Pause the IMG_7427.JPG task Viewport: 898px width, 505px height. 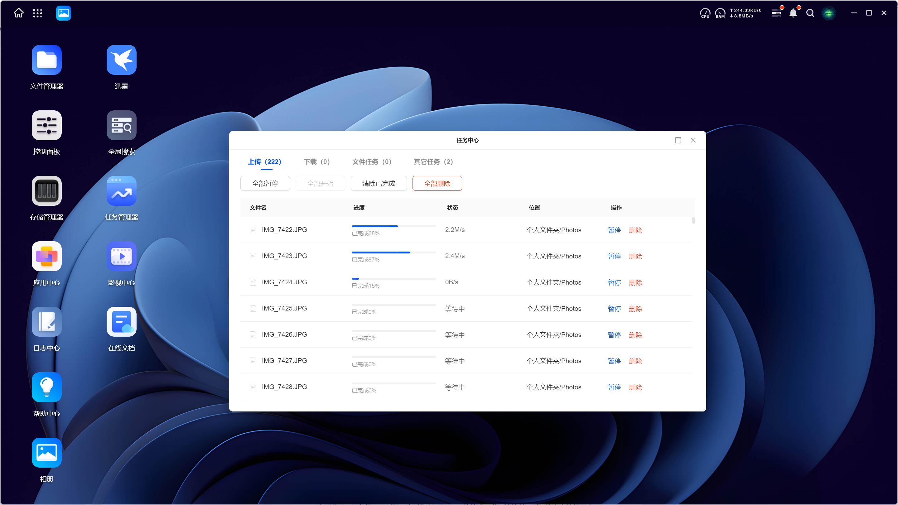coord(614,361)
